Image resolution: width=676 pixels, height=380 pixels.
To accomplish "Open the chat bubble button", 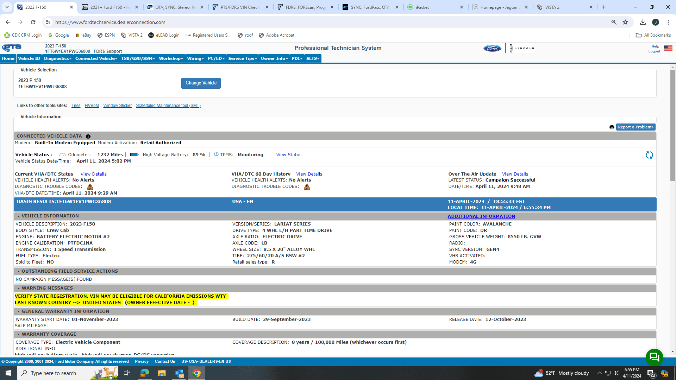I will (654, 357).
